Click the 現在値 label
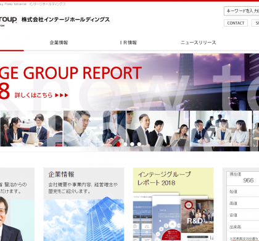Image resolution: width=259 pixels, height=241 pixels. click(x=235, y=174)
